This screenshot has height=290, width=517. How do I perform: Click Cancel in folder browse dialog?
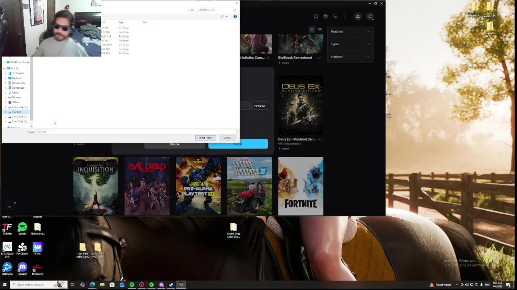pos(228,138)
